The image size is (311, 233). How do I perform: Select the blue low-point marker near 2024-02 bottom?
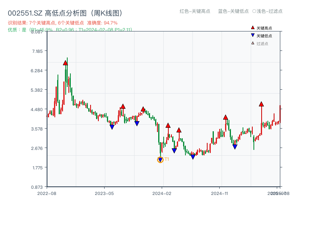point(174,150)
